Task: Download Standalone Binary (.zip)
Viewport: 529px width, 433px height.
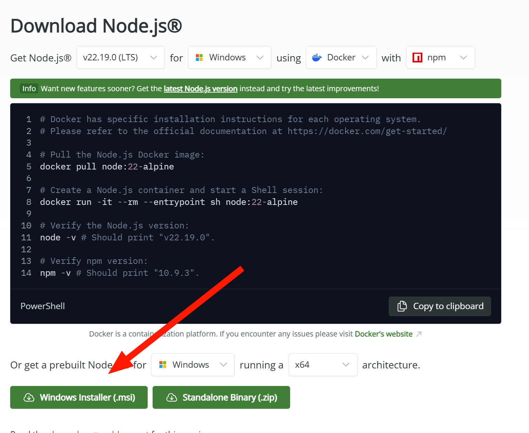Action: point(221,398)
